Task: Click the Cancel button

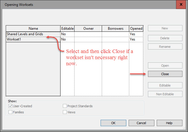Action: [x=141, y=123]
